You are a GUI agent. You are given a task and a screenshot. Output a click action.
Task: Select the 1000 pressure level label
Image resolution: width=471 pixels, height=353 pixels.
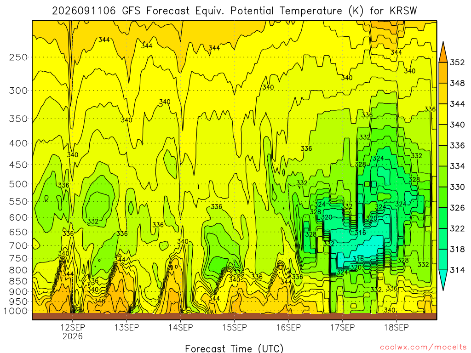tap(15, 311)
